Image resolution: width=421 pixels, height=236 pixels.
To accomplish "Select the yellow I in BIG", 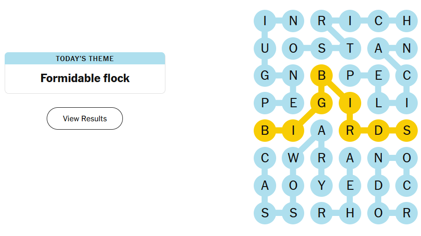I will (x=293, y=131).
